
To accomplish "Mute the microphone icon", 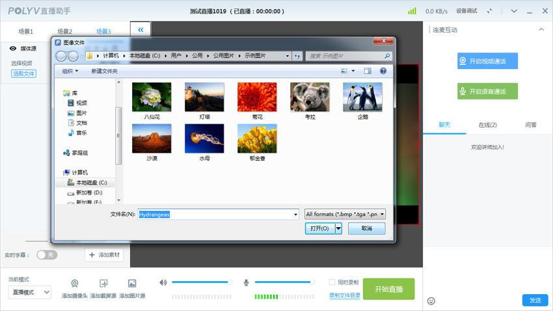I will pyautogui.click(x=247, y=282).
